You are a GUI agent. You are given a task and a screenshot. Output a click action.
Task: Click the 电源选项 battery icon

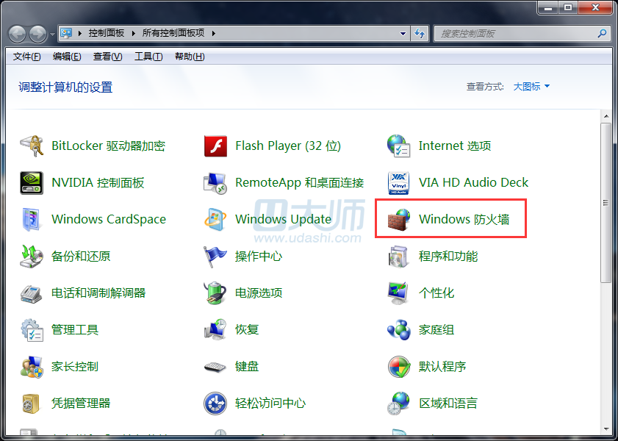215,293
